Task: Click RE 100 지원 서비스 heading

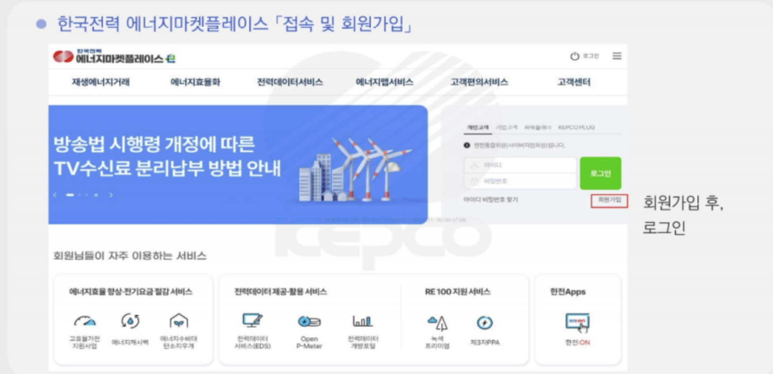Action: point(458,292)
